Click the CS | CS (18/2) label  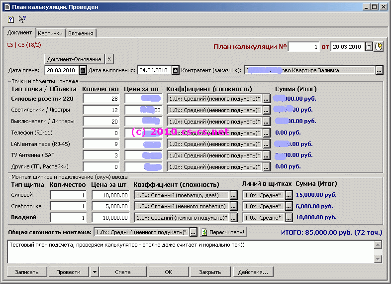[x=24, y=45]
